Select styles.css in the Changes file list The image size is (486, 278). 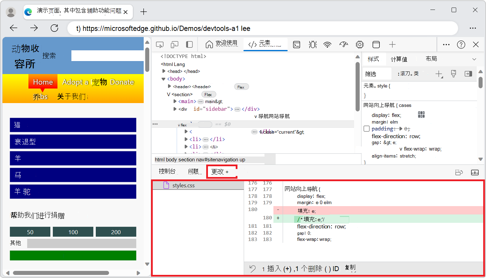198,186
